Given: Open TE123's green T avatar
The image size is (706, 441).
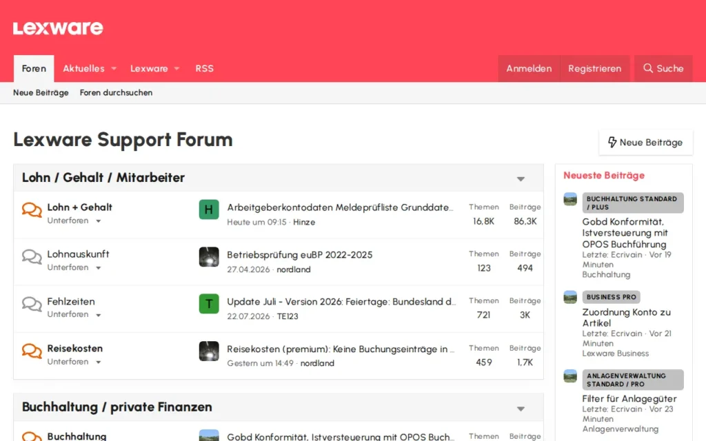Looking at the screenshot, I should point(209,304).
